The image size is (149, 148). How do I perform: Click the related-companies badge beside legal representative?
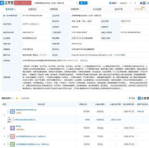tap(34, 24)
